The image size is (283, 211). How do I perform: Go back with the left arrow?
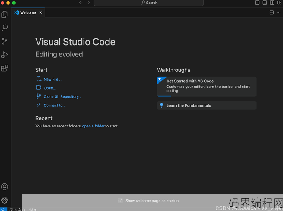tap(81, 3)
